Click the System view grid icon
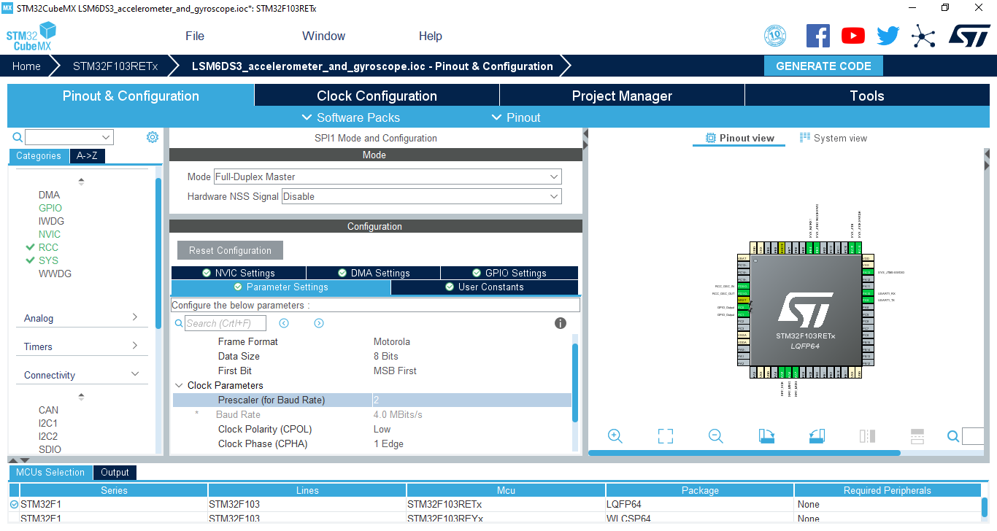This screenshot has height=531, width=997. tap(805, 137)
